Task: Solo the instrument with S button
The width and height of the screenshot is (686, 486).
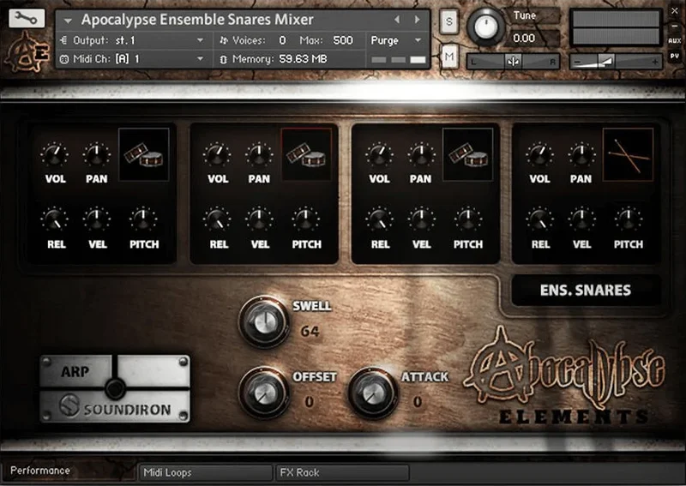Action: pos(448,21)
